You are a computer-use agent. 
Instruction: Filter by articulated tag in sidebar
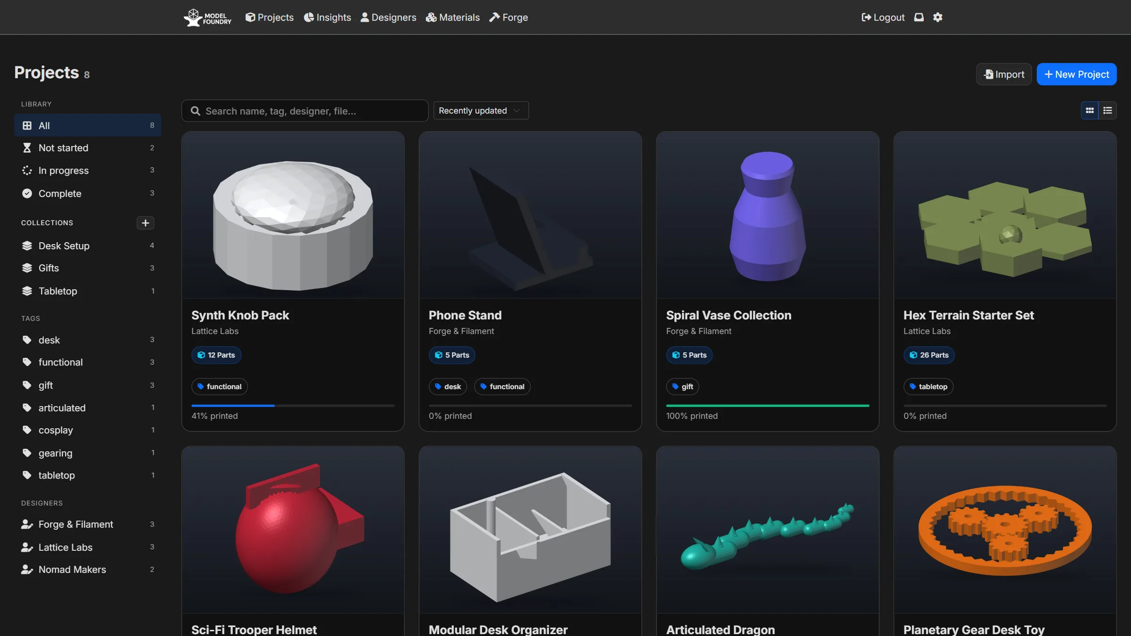pyautogui.click(x=88, y=408)
